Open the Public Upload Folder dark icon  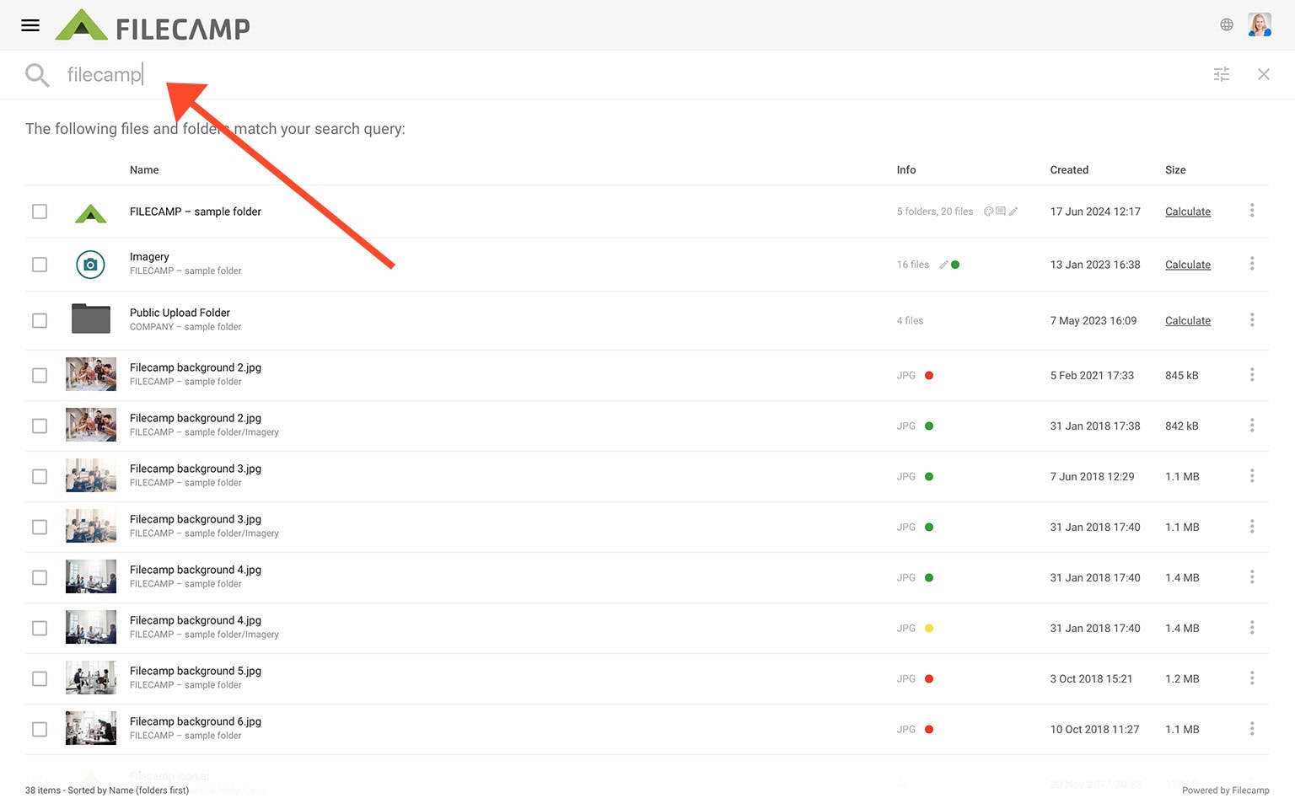point(91,319)
